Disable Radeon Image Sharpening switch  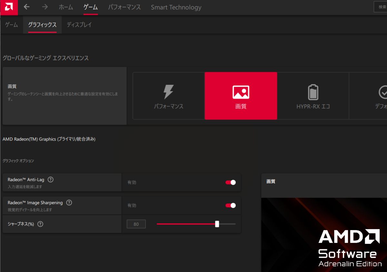tap(231, 206)
